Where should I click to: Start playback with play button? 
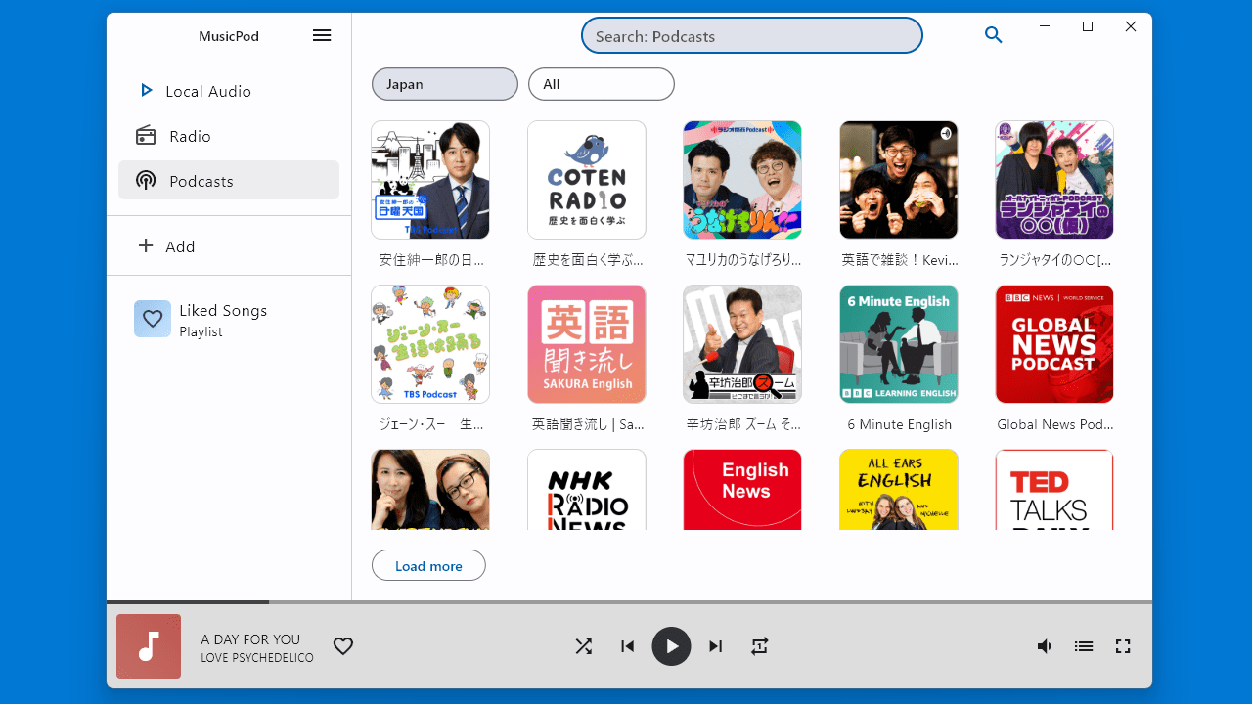[x=671, y=646]
